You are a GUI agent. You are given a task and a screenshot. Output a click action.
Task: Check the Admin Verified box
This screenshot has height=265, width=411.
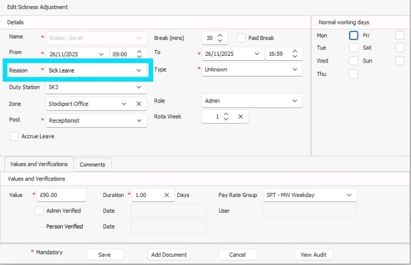[x=39, y=211]
